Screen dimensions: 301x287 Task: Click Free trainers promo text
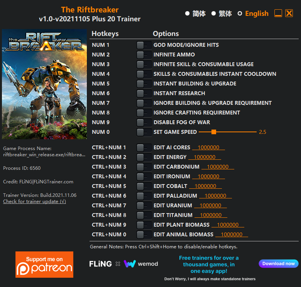209,265
